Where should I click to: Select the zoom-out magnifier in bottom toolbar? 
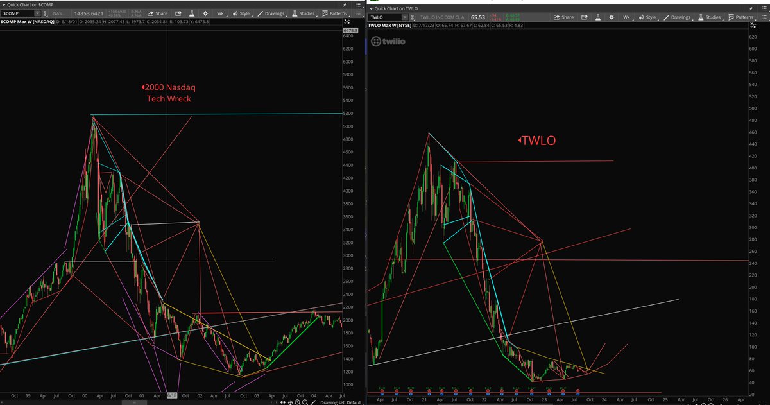pyautogui.click(x=305, y=402)
